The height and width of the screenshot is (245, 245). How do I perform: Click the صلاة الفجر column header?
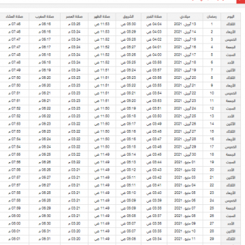pyautogui.click(x=154, y=16)
